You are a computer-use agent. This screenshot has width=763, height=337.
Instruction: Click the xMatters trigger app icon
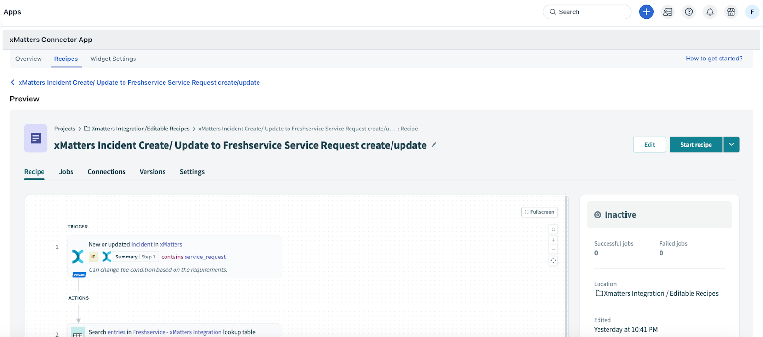pyautogui.click(x=78, y=257)
